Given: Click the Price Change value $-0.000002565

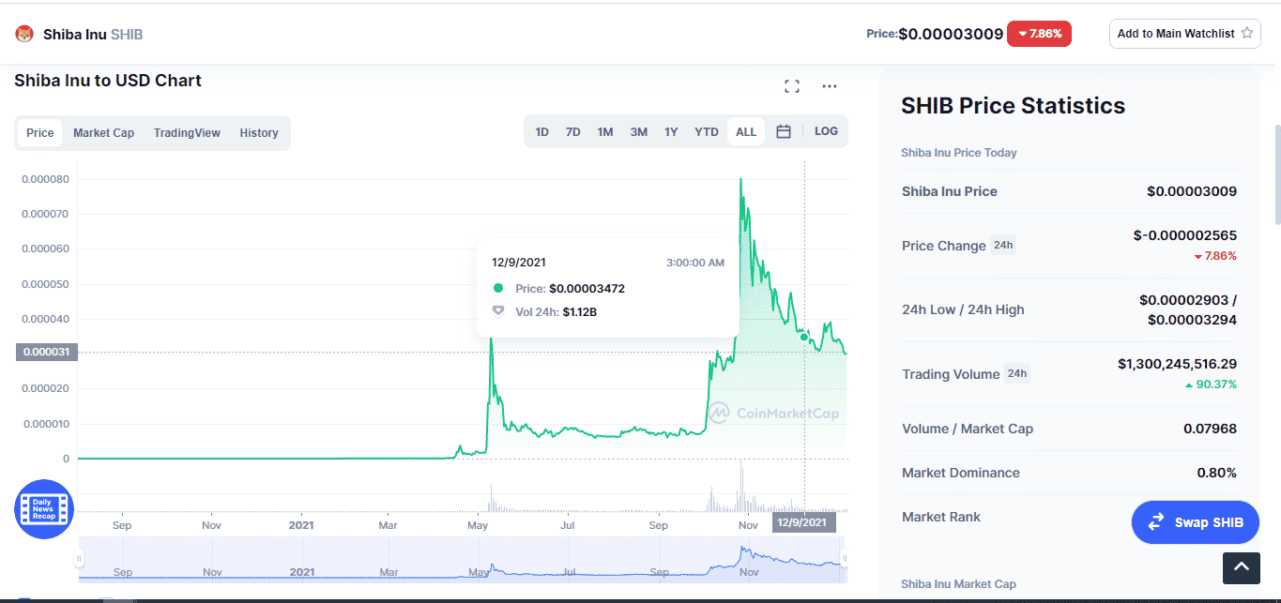Looking at the screenshot, I should tap(1185, 235).
